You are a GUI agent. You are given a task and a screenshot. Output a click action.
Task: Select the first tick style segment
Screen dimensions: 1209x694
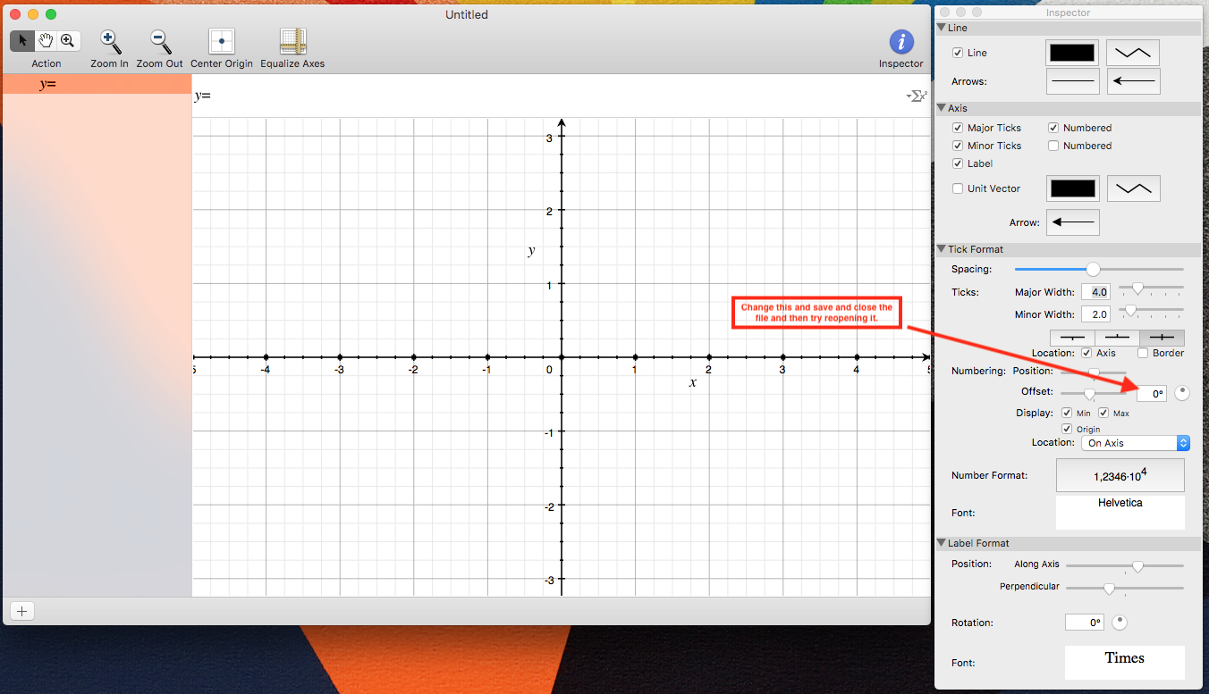click(x=1072, y=339)
